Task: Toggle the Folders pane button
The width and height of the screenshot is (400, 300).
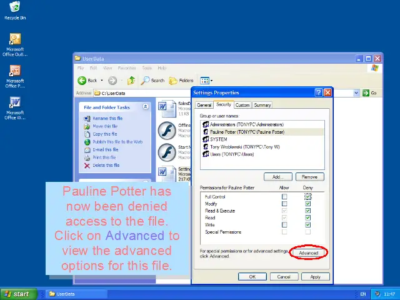Action: pos(182,81)
